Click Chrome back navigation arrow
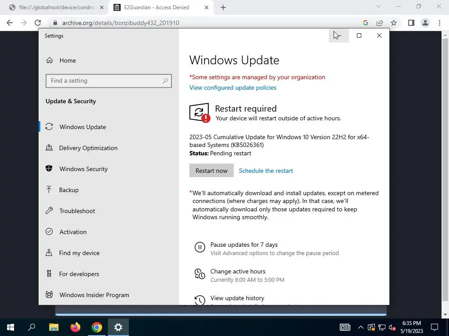The width and height of the screenshot is (449, 336). [10, 23]
